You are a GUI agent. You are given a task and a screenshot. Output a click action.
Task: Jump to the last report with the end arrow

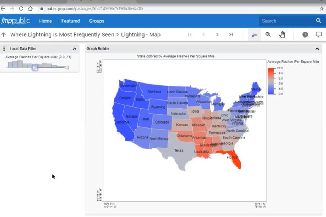231,34
